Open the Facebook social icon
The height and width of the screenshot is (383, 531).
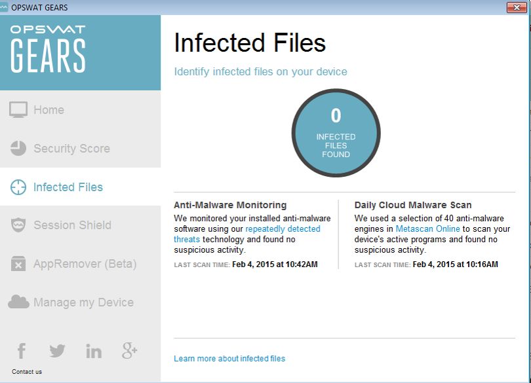[22, 351]
